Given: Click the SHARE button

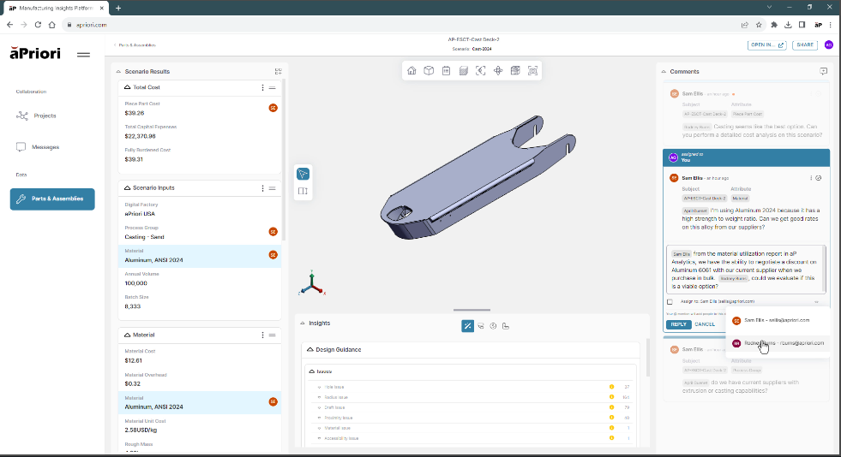Looking at the screenshot, I should pyautogui.click(x=805, y=45).
